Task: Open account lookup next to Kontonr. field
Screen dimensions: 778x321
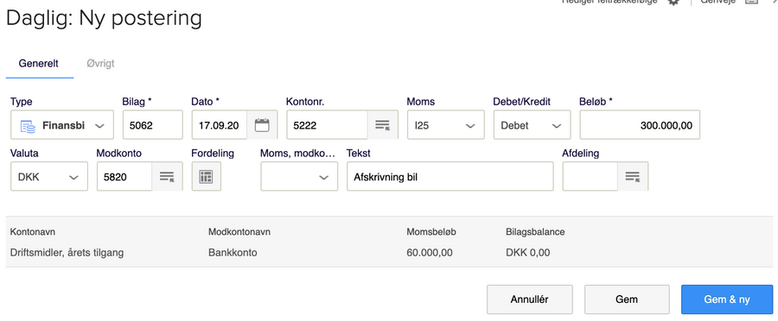Action: (382, 125)
